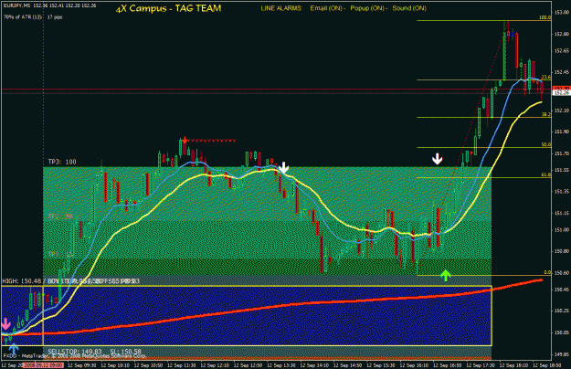Click the 150.80 price axis label
This screenshot has width=571, height=369.
pyautogui.click(x=562, y=251)
